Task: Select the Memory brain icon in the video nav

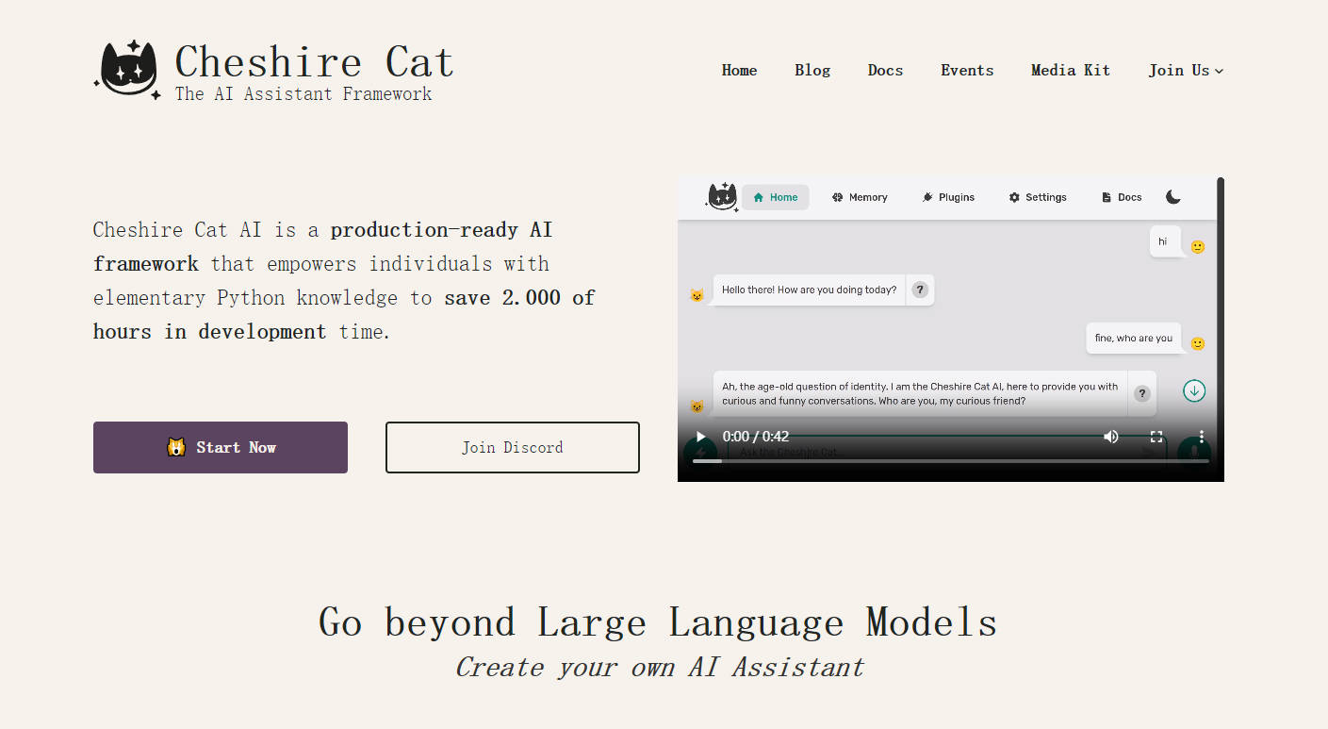Action: click(x=837, y=196)
